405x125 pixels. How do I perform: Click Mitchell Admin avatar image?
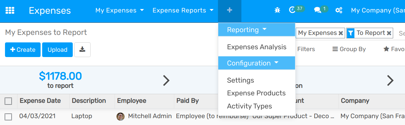pyautogui.click(x=120, y=116)
